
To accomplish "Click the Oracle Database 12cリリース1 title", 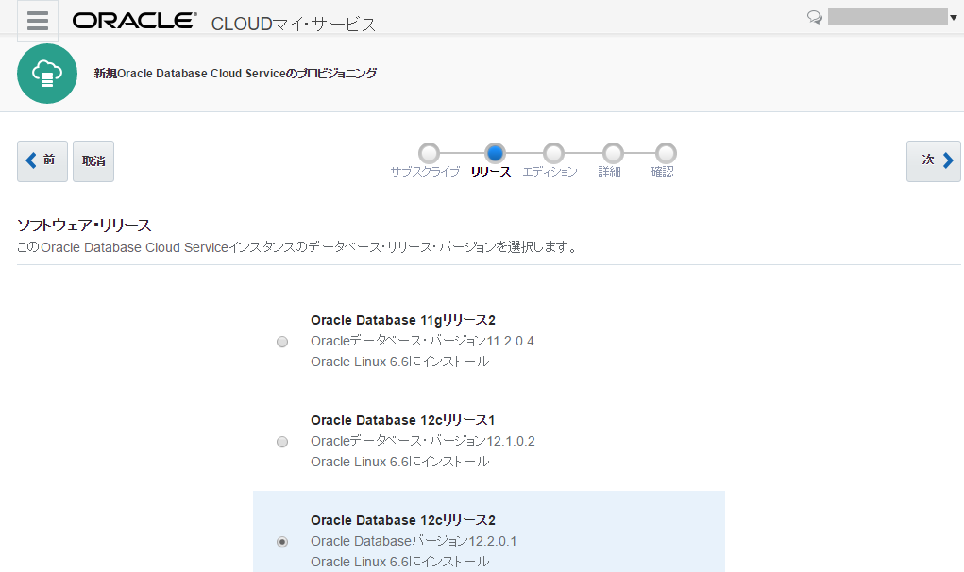I will point(403,420).
